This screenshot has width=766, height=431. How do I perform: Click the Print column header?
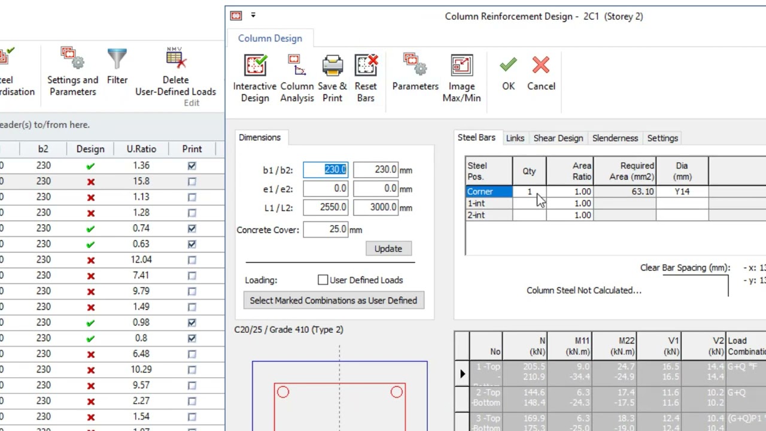pyautogui.click(x=192, y=149)
